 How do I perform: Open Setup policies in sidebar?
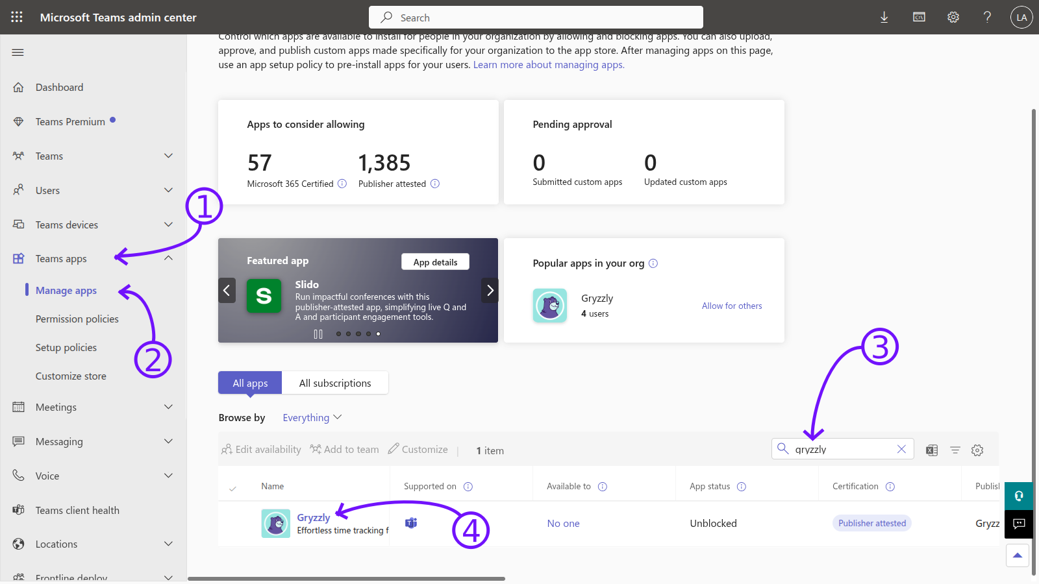coord(66,347)
